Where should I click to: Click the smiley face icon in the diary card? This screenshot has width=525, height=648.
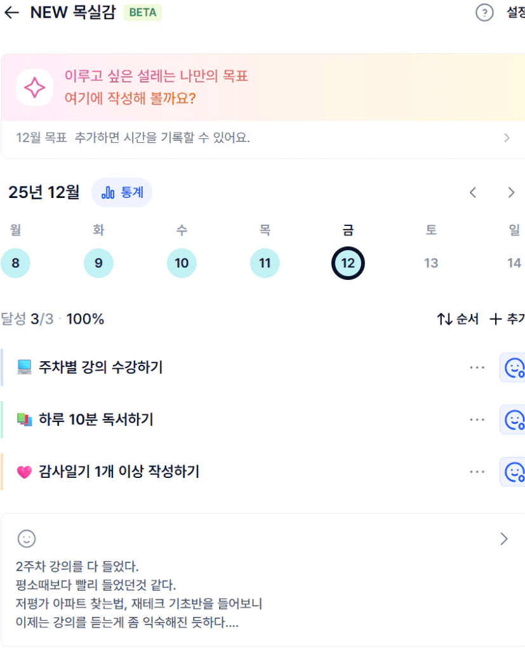27,539
